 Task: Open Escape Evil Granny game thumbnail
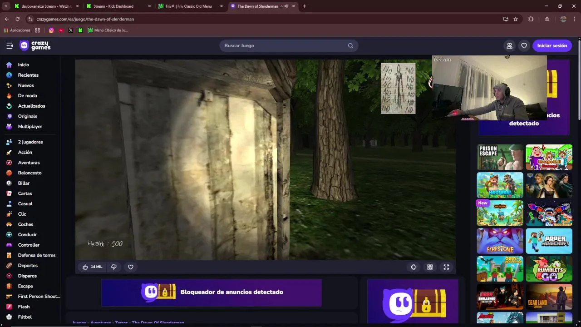[549, 157]
